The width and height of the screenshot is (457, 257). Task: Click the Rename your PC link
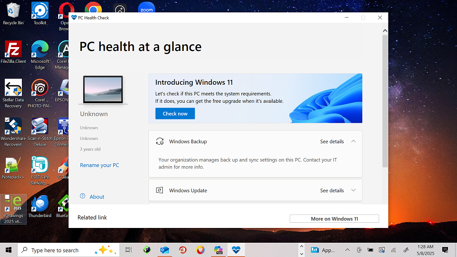99,165
